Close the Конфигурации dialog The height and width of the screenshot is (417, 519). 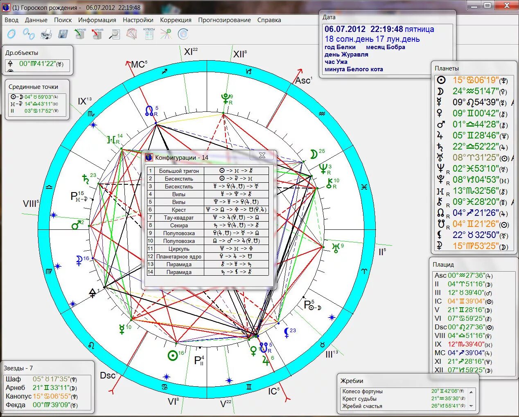262,155
